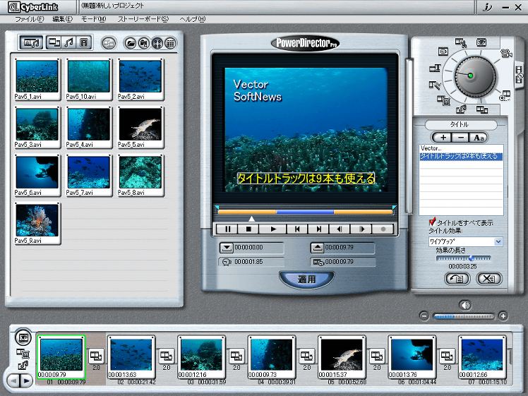Open the ワイプアップ title effect dropdown

click(x=498, y=241)
